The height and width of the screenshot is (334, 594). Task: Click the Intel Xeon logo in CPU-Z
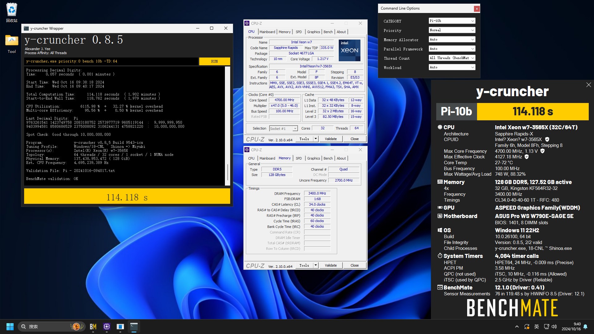point(349,50)
